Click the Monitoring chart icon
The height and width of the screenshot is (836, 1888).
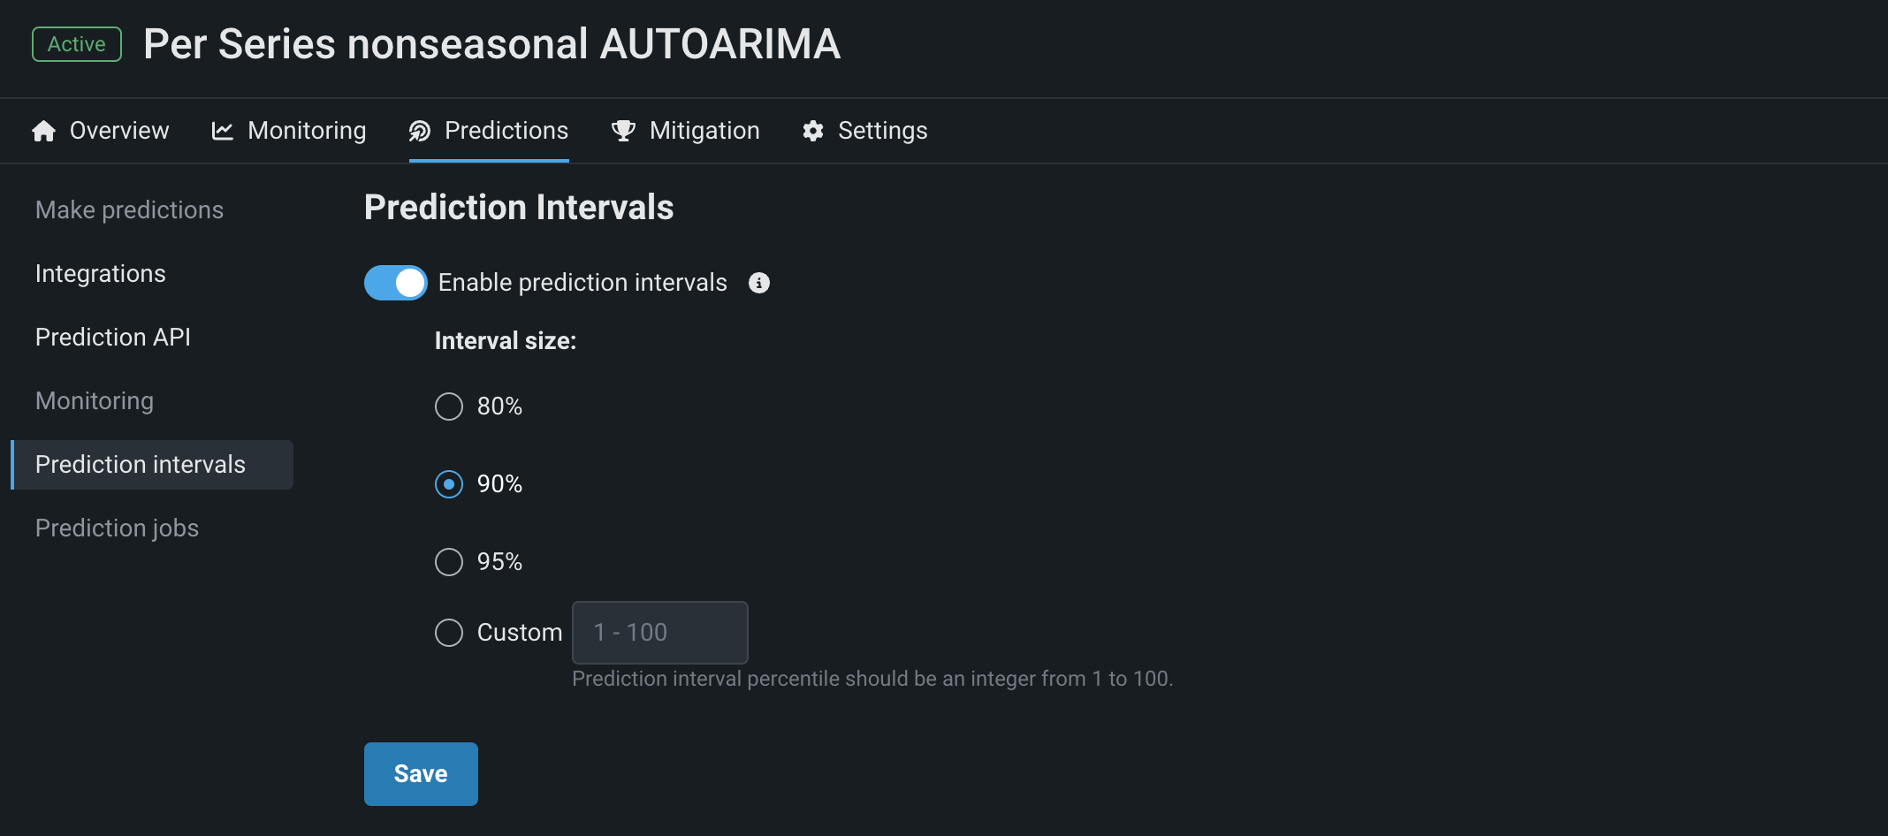(x=223, y=131)
